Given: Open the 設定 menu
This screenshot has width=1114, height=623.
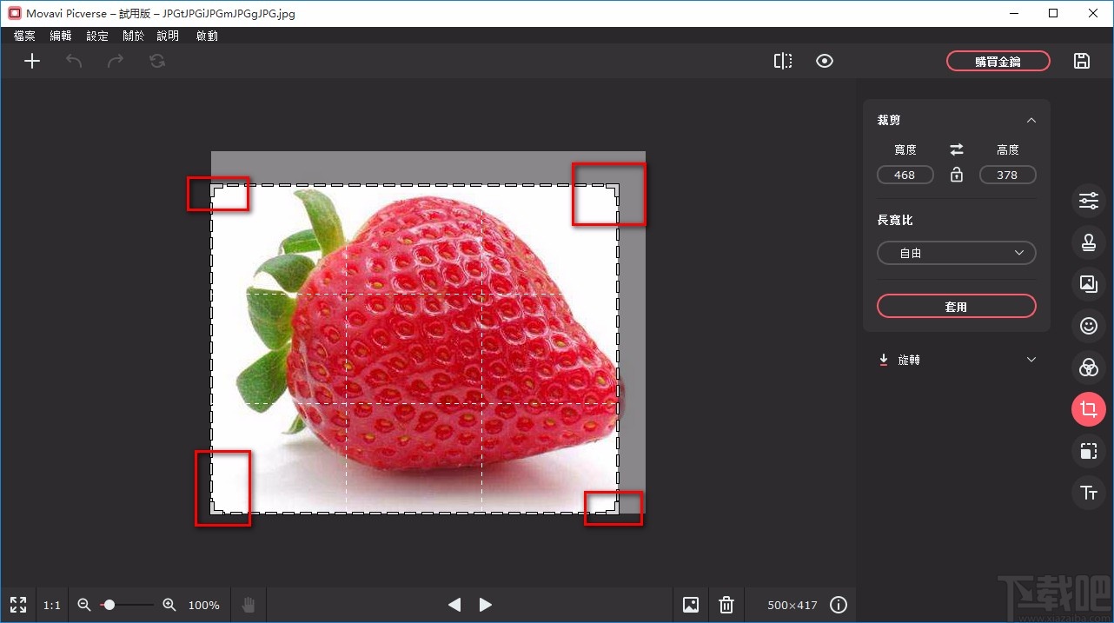Looking at the screenshot, I should coord(97,36).
